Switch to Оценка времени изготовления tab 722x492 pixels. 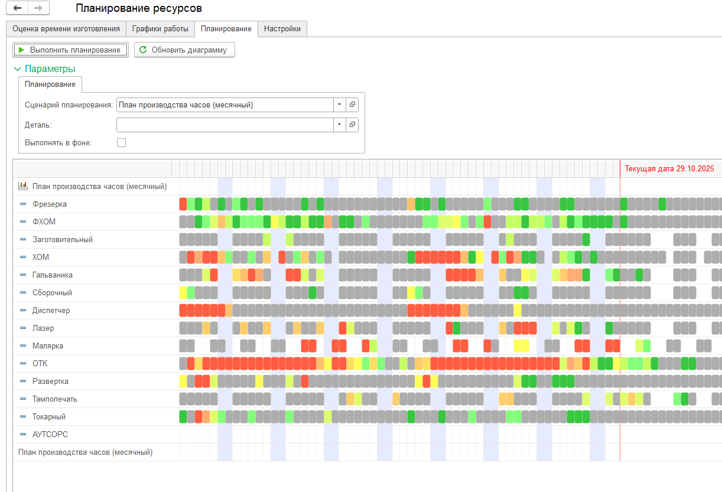click(x=66, y=29)
